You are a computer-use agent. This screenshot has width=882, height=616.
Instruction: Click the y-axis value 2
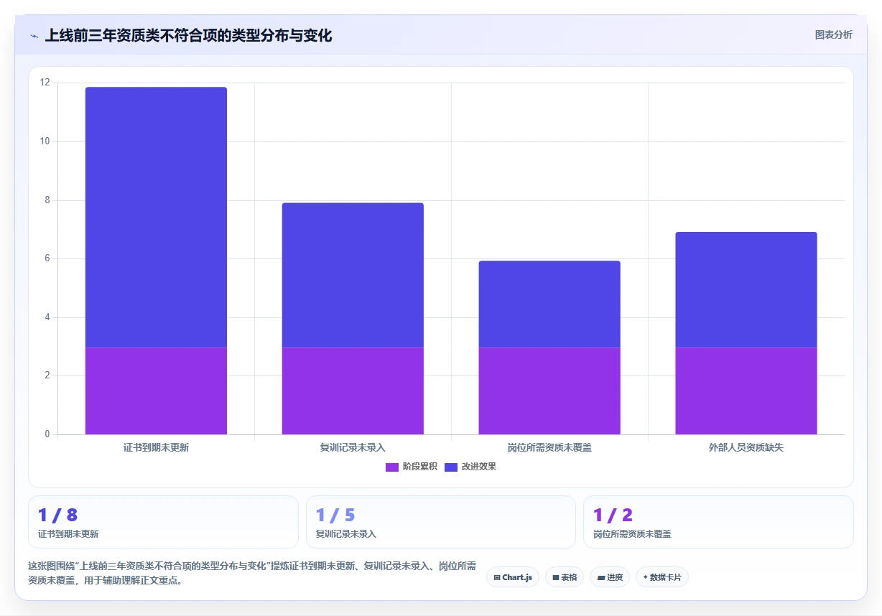click(47, 375)
